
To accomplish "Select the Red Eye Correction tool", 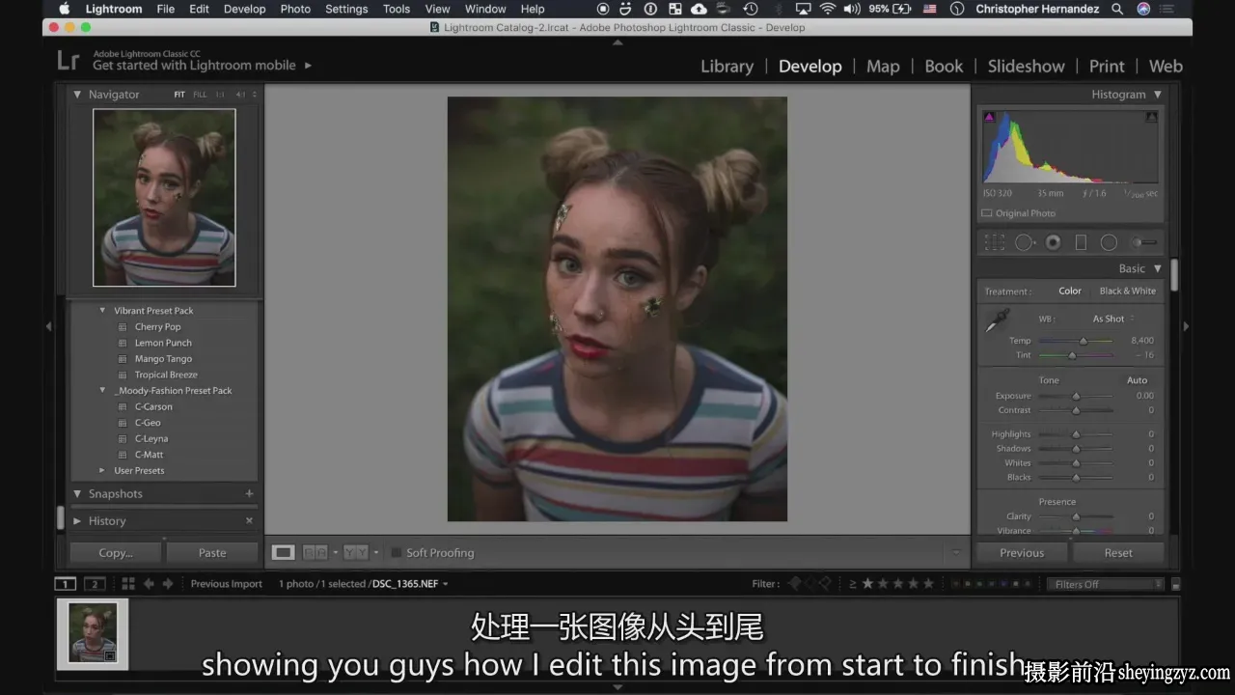I will pos(1053,242).
